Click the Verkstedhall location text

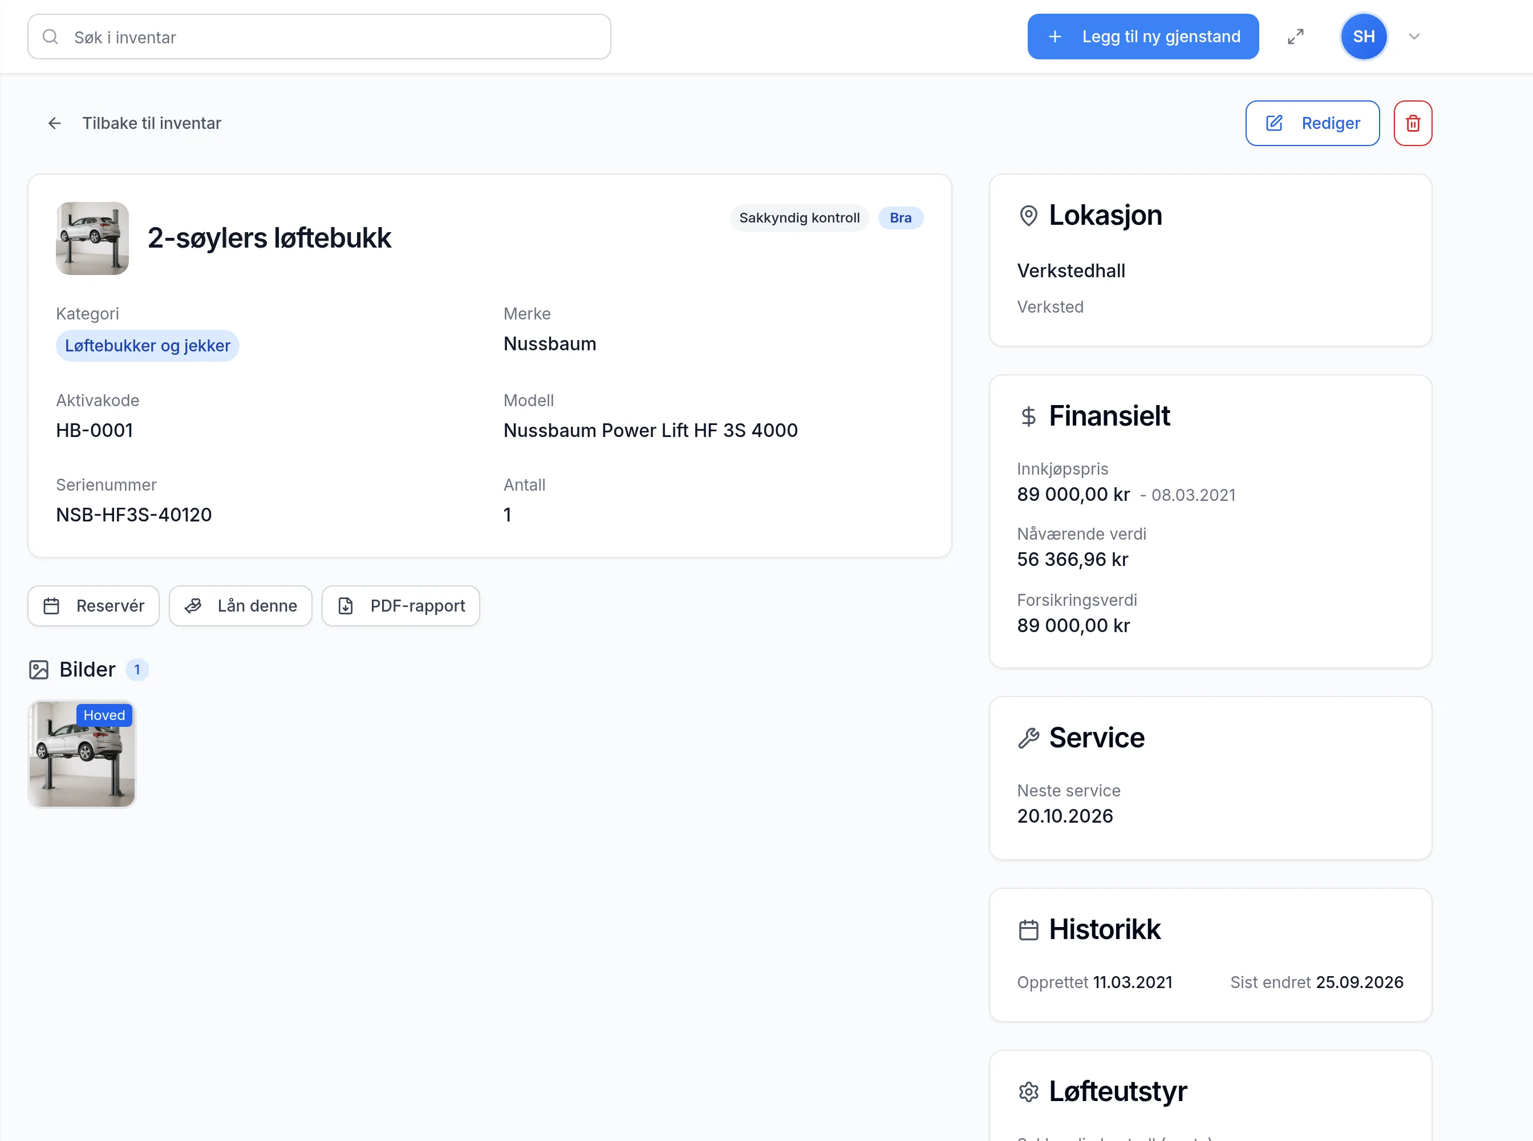(1070, 271)
